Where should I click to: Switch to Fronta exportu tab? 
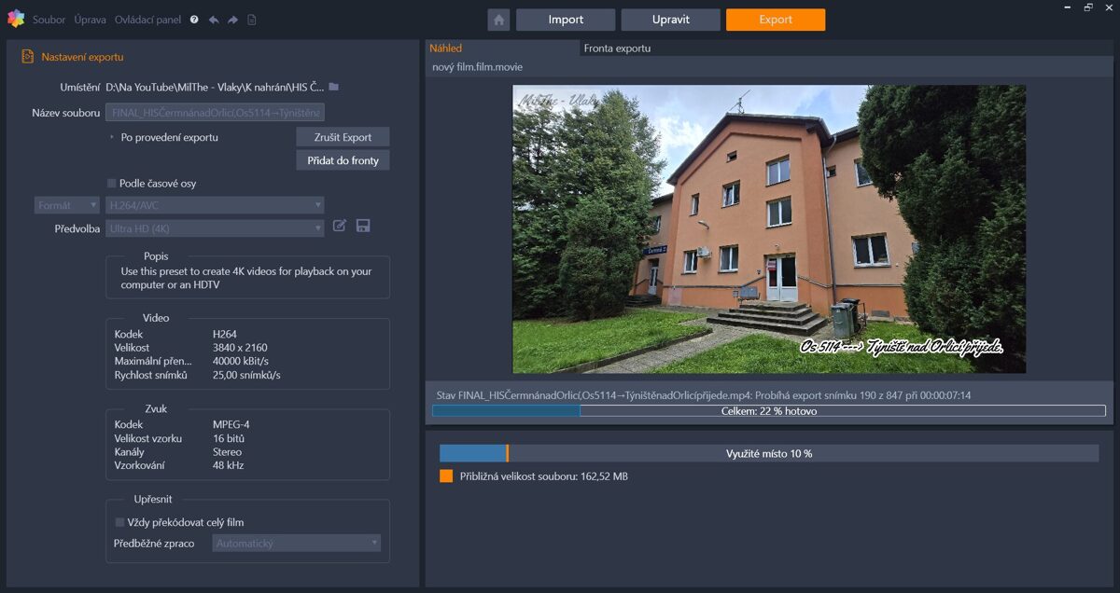click(617, 48)
